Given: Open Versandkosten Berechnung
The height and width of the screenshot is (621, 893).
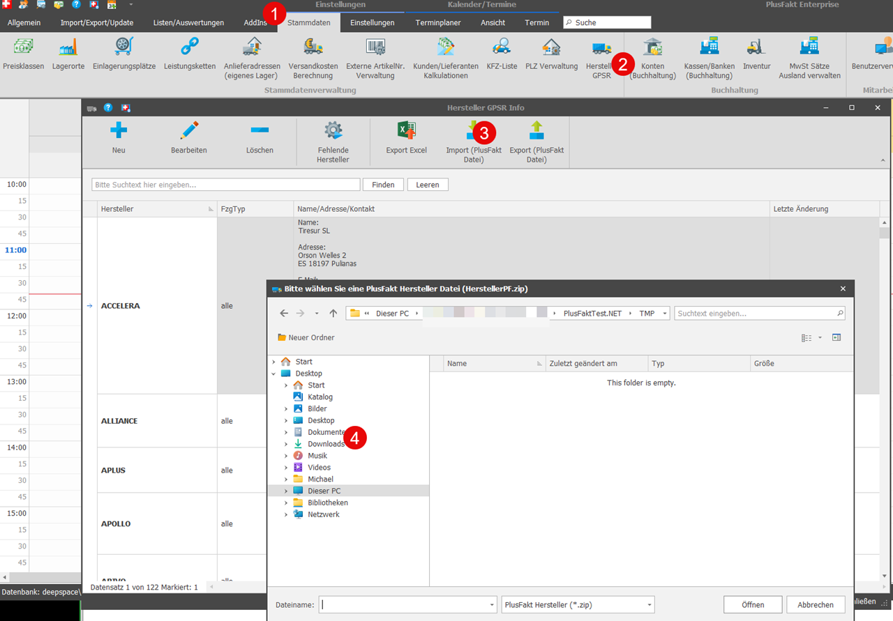Looking at the screenshot, I should 313,59.
